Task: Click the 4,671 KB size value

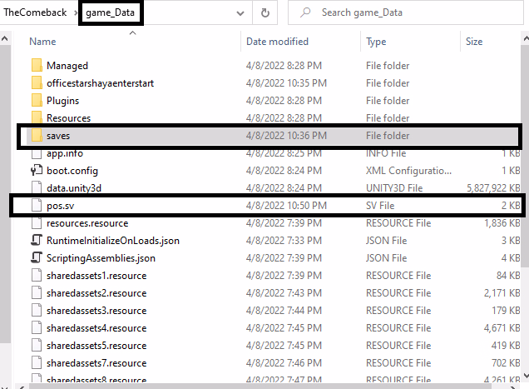Action: point(502,328)
